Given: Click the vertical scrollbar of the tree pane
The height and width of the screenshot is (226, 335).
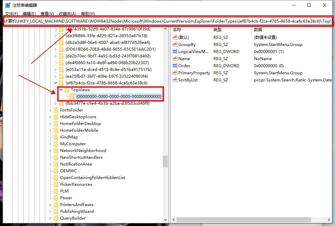Looking at the screenshot, I should 165,159.
